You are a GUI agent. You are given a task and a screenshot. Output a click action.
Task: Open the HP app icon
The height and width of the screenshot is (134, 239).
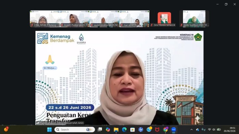tap(141, 130)
